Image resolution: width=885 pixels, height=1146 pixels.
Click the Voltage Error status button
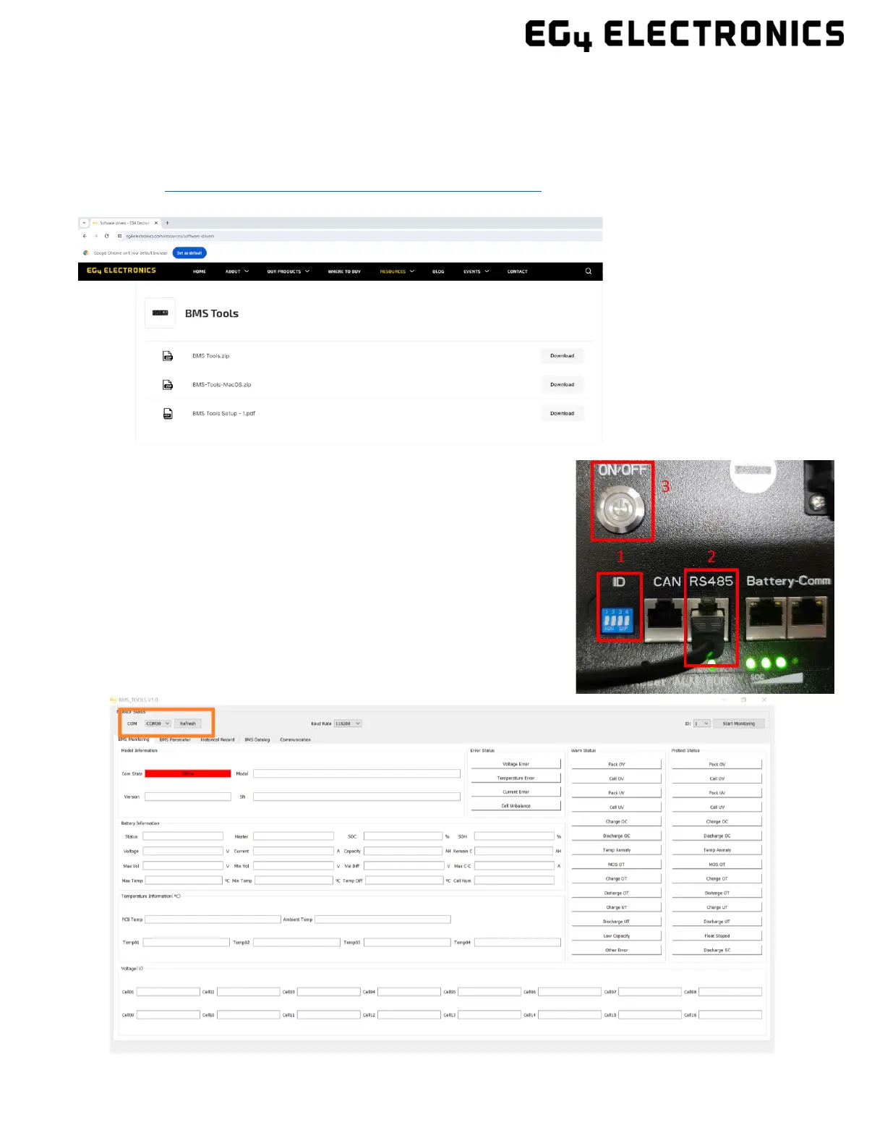516,764
